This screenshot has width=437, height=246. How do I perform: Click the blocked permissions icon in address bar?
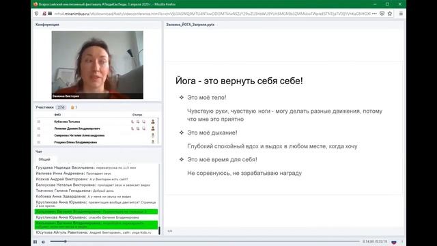(x=44, y=14)
